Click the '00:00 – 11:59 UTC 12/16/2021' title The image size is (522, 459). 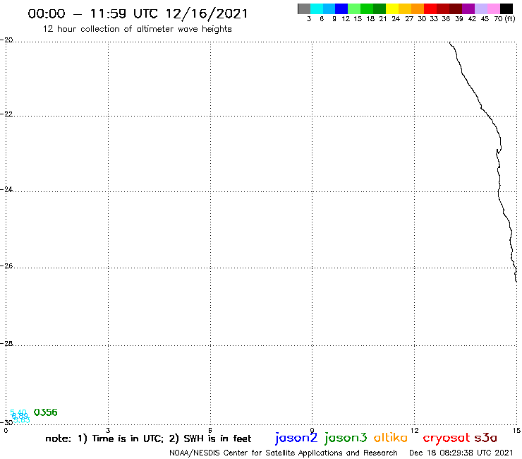138,14
